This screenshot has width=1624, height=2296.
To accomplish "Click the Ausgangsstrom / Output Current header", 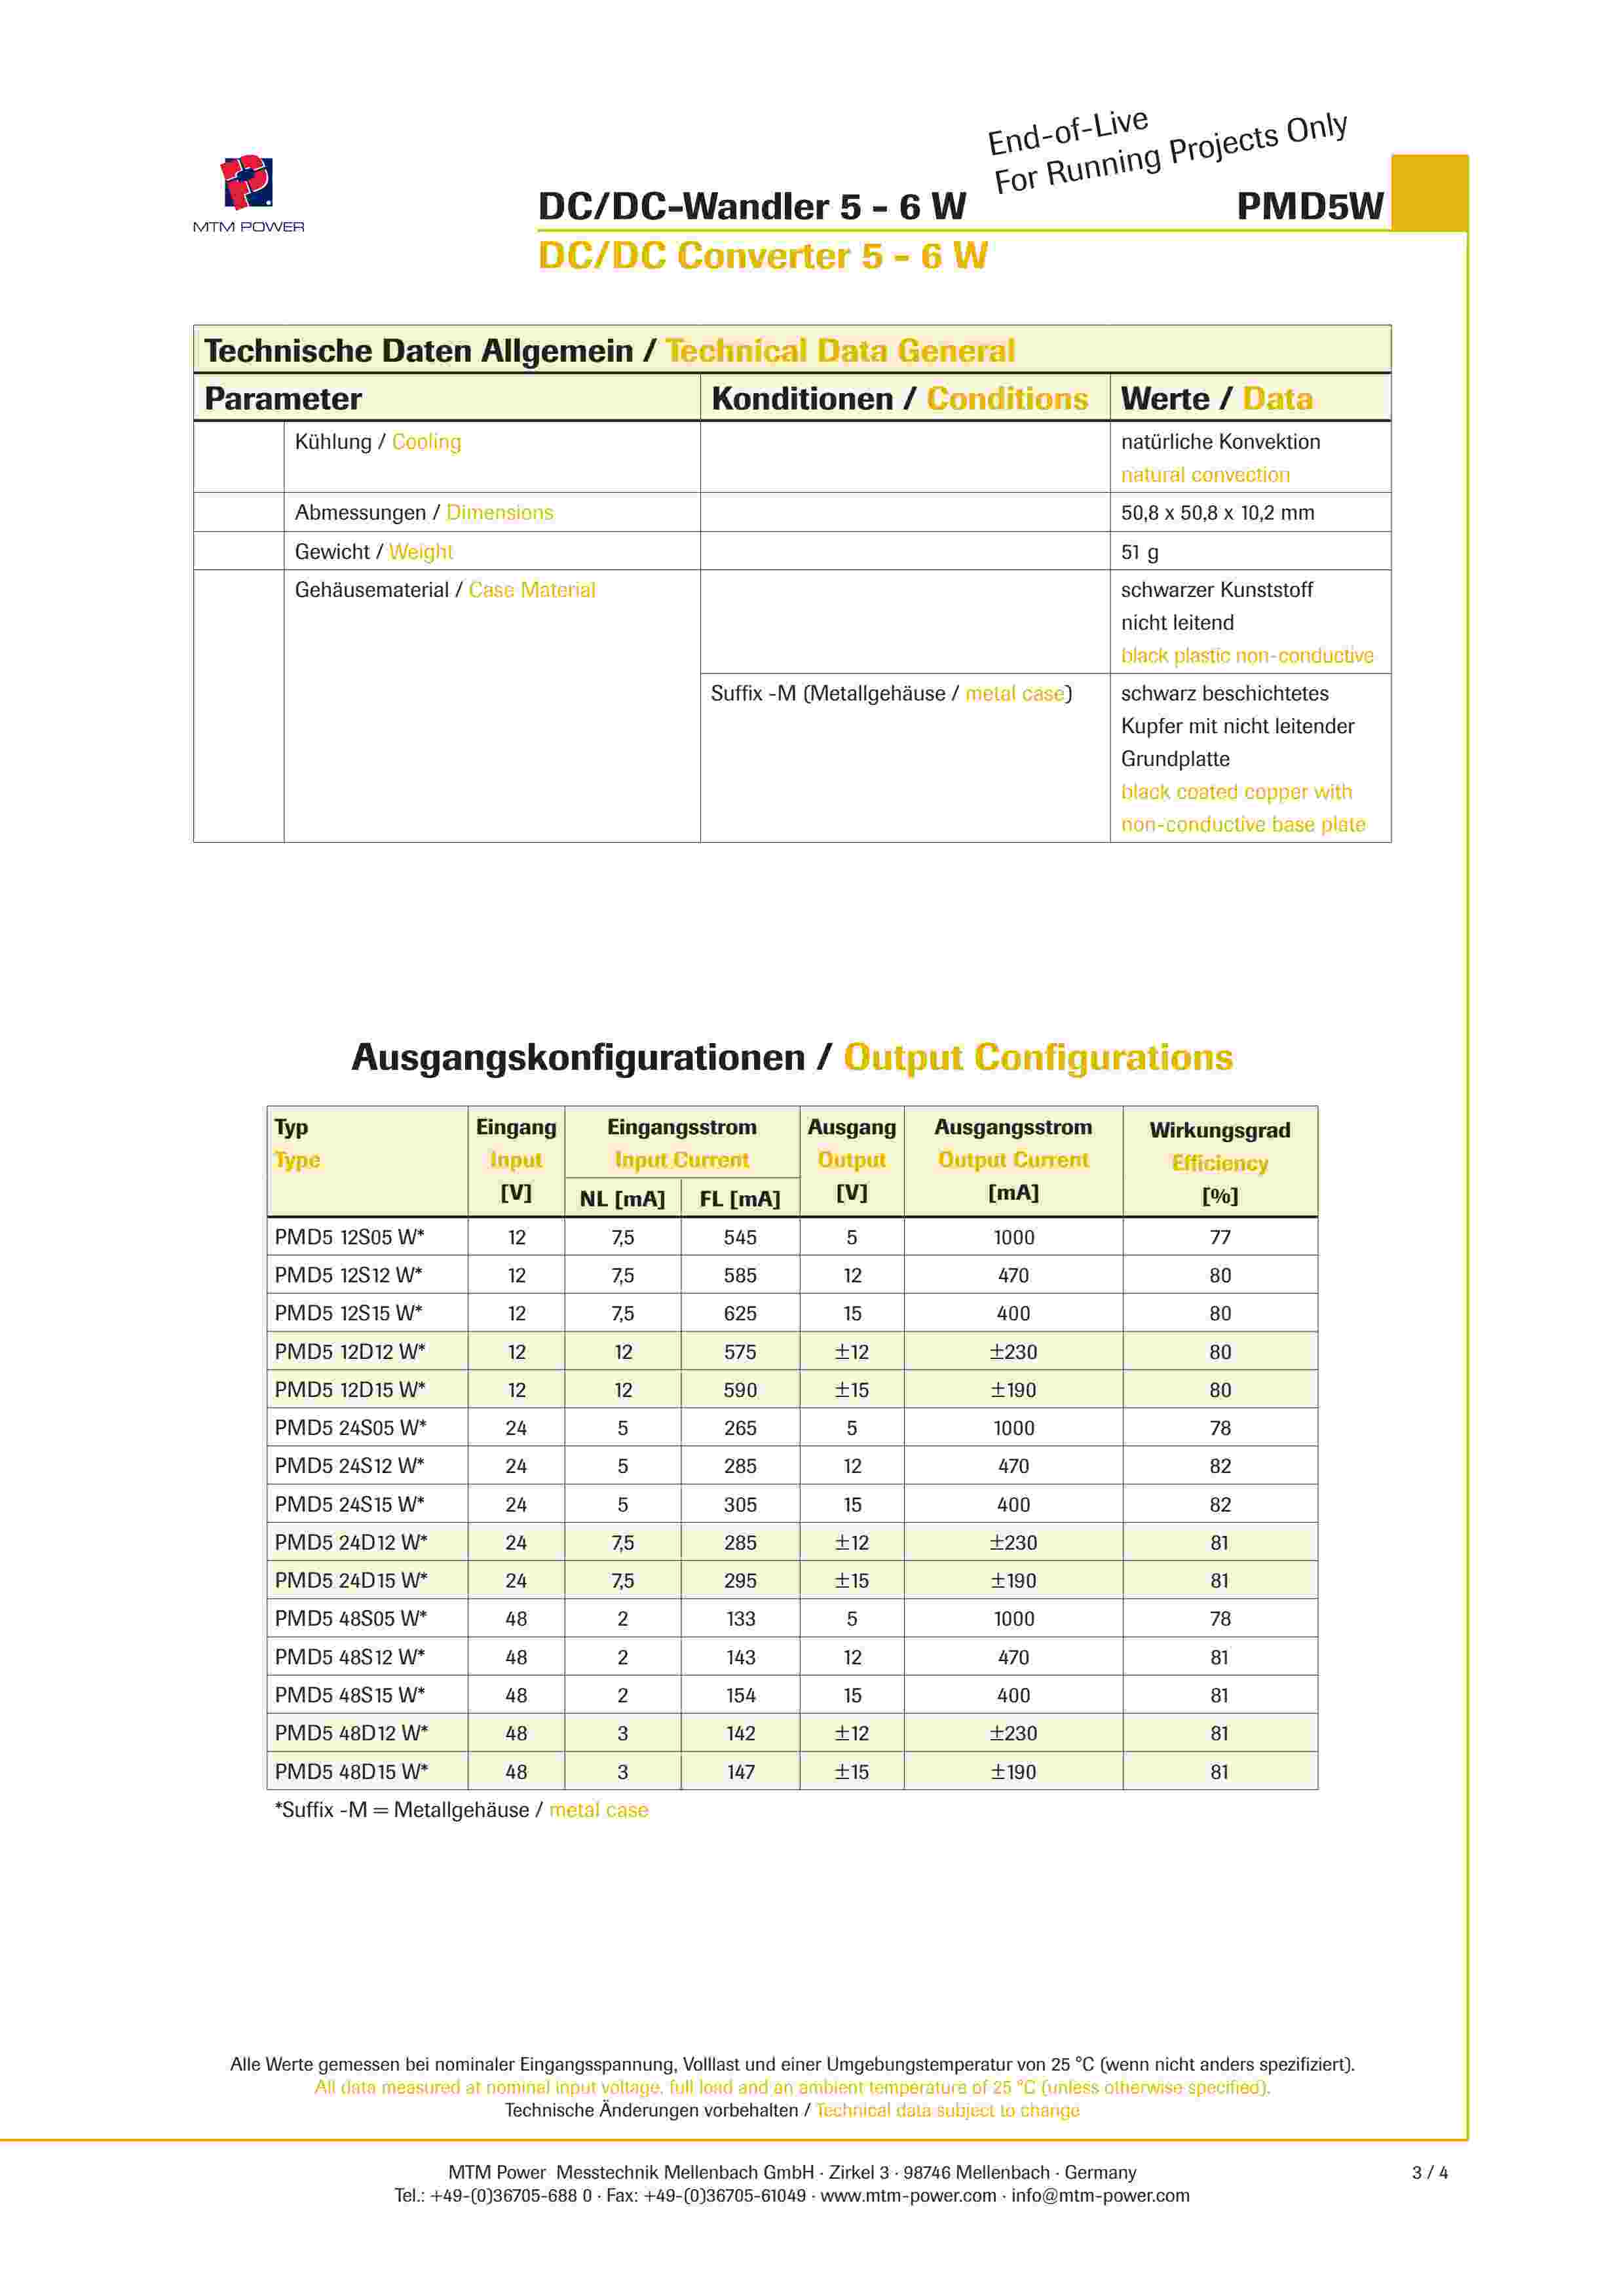I will click(1012, 1159).
